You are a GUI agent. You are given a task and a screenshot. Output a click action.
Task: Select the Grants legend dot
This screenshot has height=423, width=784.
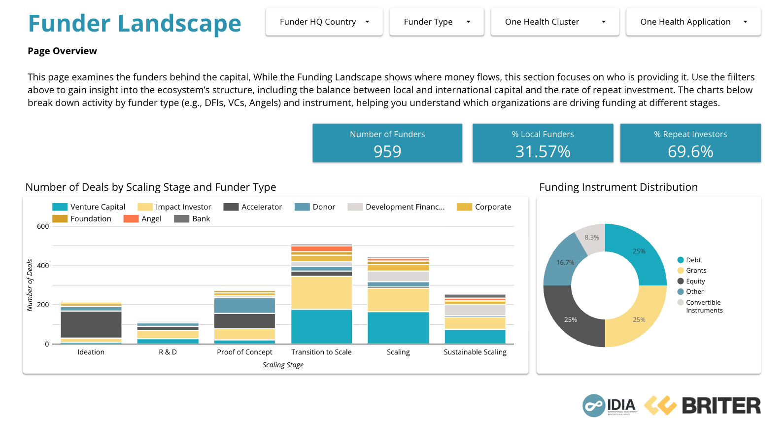coord(681,270)
